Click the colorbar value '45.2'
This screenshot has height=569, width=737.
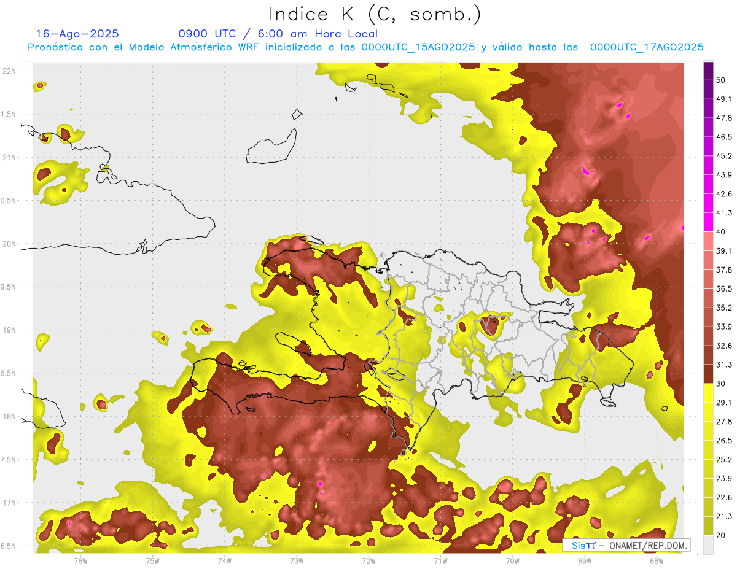click(723, 156)
